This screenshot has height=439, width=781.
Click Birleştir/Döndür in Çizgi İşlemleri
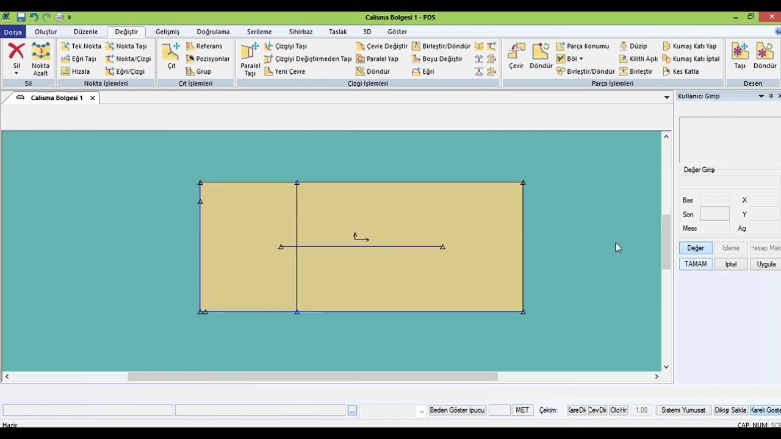pos(441,46)
